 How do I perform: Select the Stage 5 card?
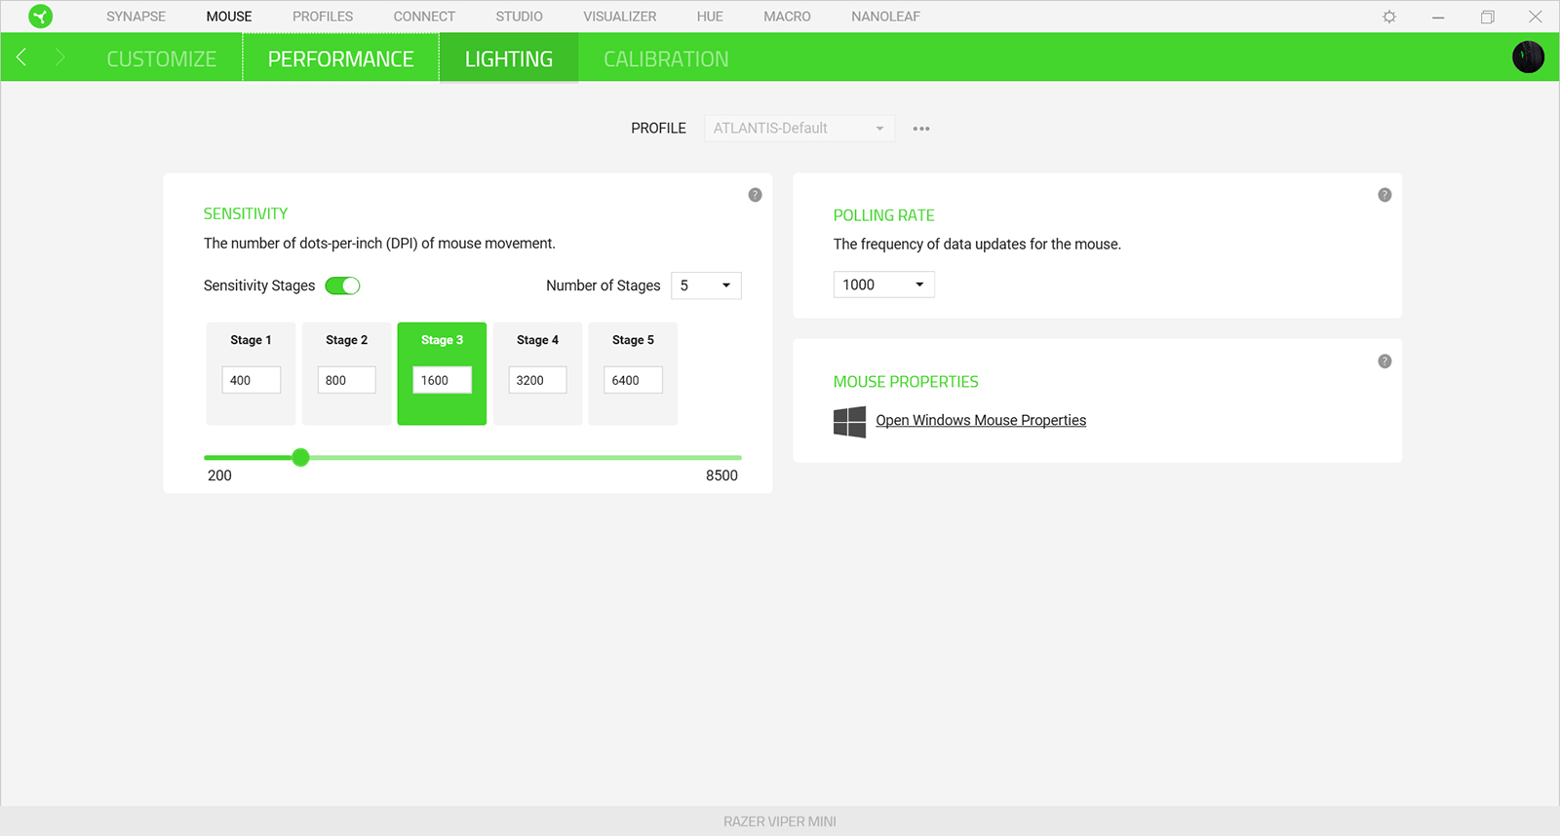coord(633,374)
